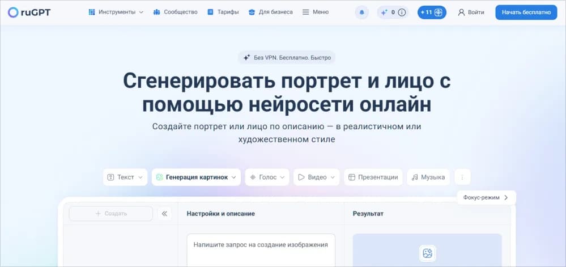
Task: Click the +11 bonus button
Action: click(x=432, y=12)
